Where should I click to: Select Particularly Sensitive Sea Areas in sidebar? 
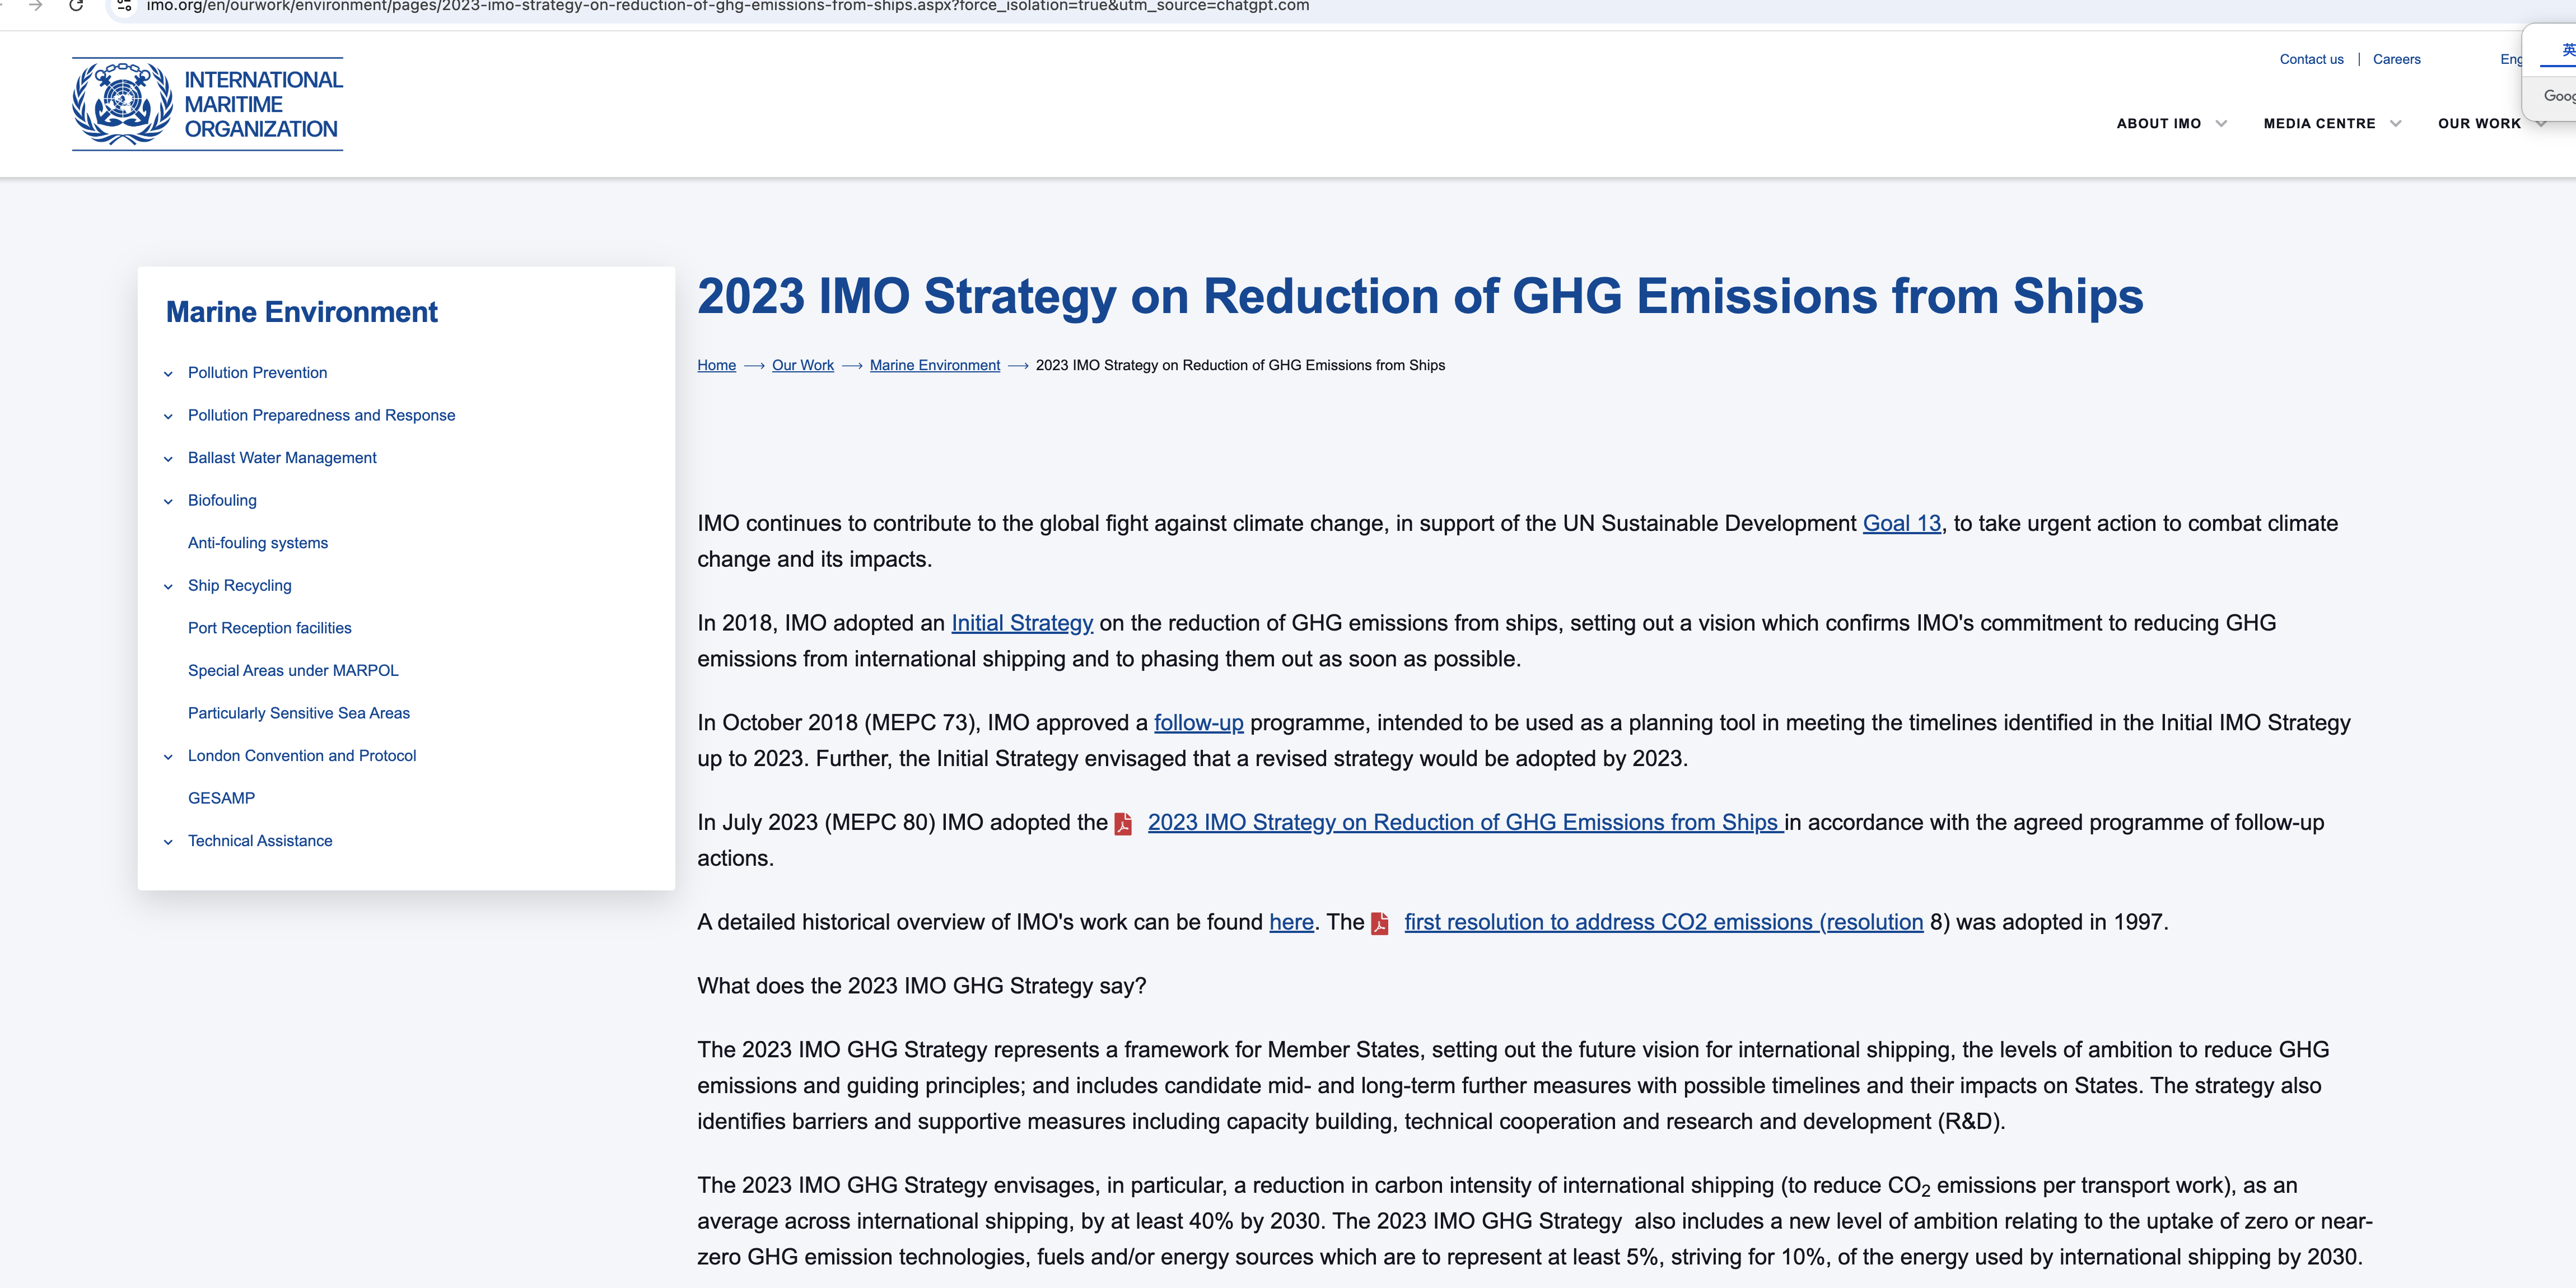coord(299,713)
